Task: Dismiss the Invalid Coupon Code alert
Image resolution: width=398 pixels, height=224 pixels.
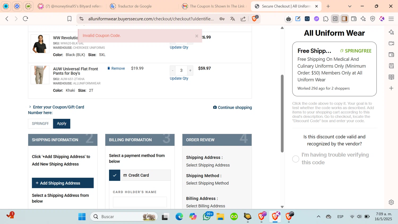Action: (x=197, y=36)
